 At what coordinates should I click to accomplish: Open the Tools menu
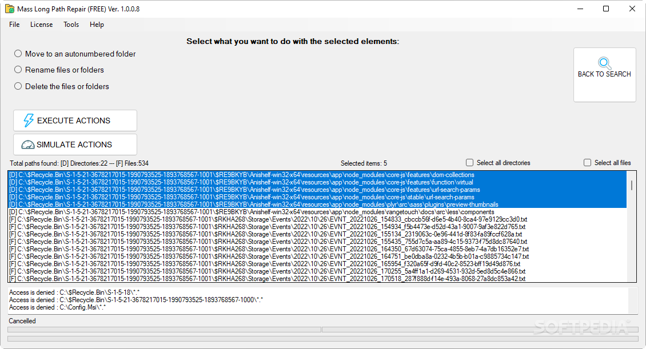point(71,25)
